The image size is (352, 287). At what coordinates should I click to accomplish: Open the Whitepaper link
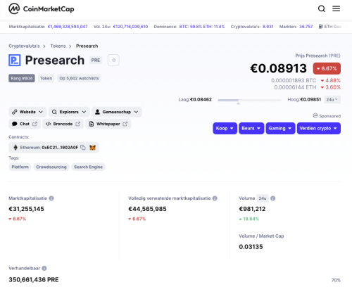[108, 124]
